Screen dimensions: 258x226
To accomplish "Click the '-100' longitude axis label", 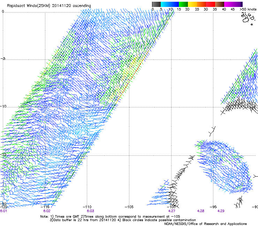I will click(x=171, y=207).
